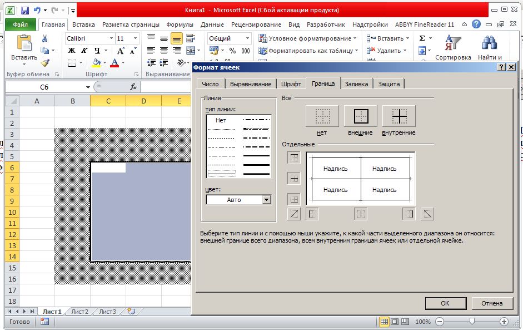
Task: Decrease font size with small A icon
Action: (x=133, y=51)
